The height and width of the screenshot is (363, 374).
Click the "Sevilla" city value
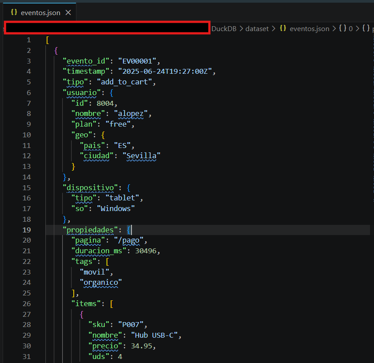[141, 156]
